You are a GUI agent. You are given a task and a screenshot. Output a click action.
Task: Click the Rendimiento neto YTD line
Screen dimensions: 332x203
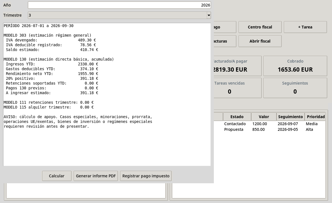click(x=52, y=74)
